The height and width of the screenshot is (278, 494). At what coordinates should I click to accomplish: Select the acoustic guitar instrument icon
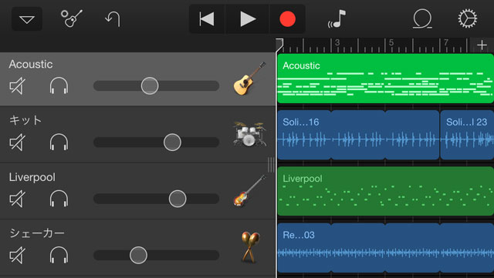point(249,79)
